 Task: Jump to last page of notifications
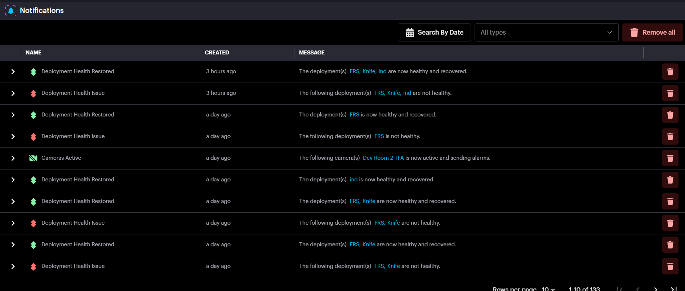673,288
